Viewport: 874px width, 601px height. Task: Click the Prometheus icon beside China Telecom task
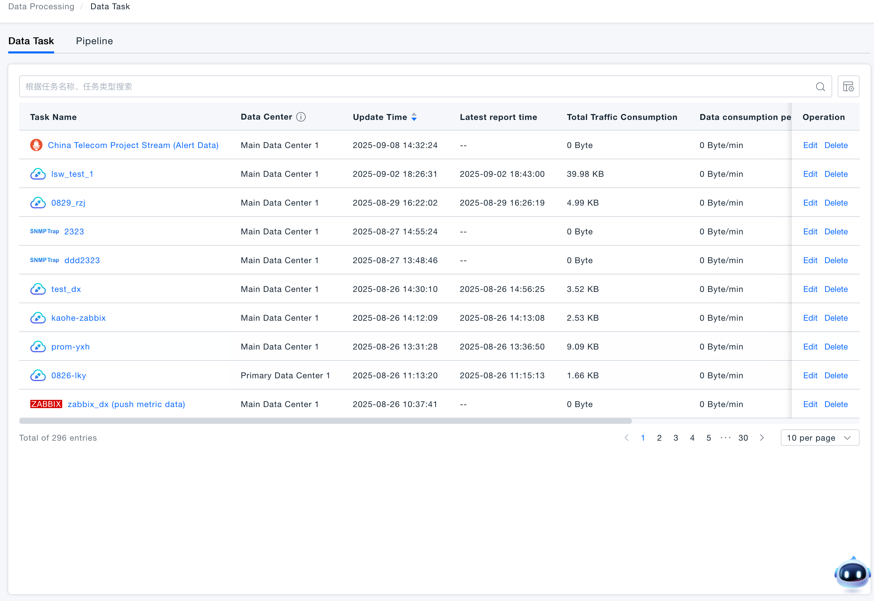[x=36, y=145]
